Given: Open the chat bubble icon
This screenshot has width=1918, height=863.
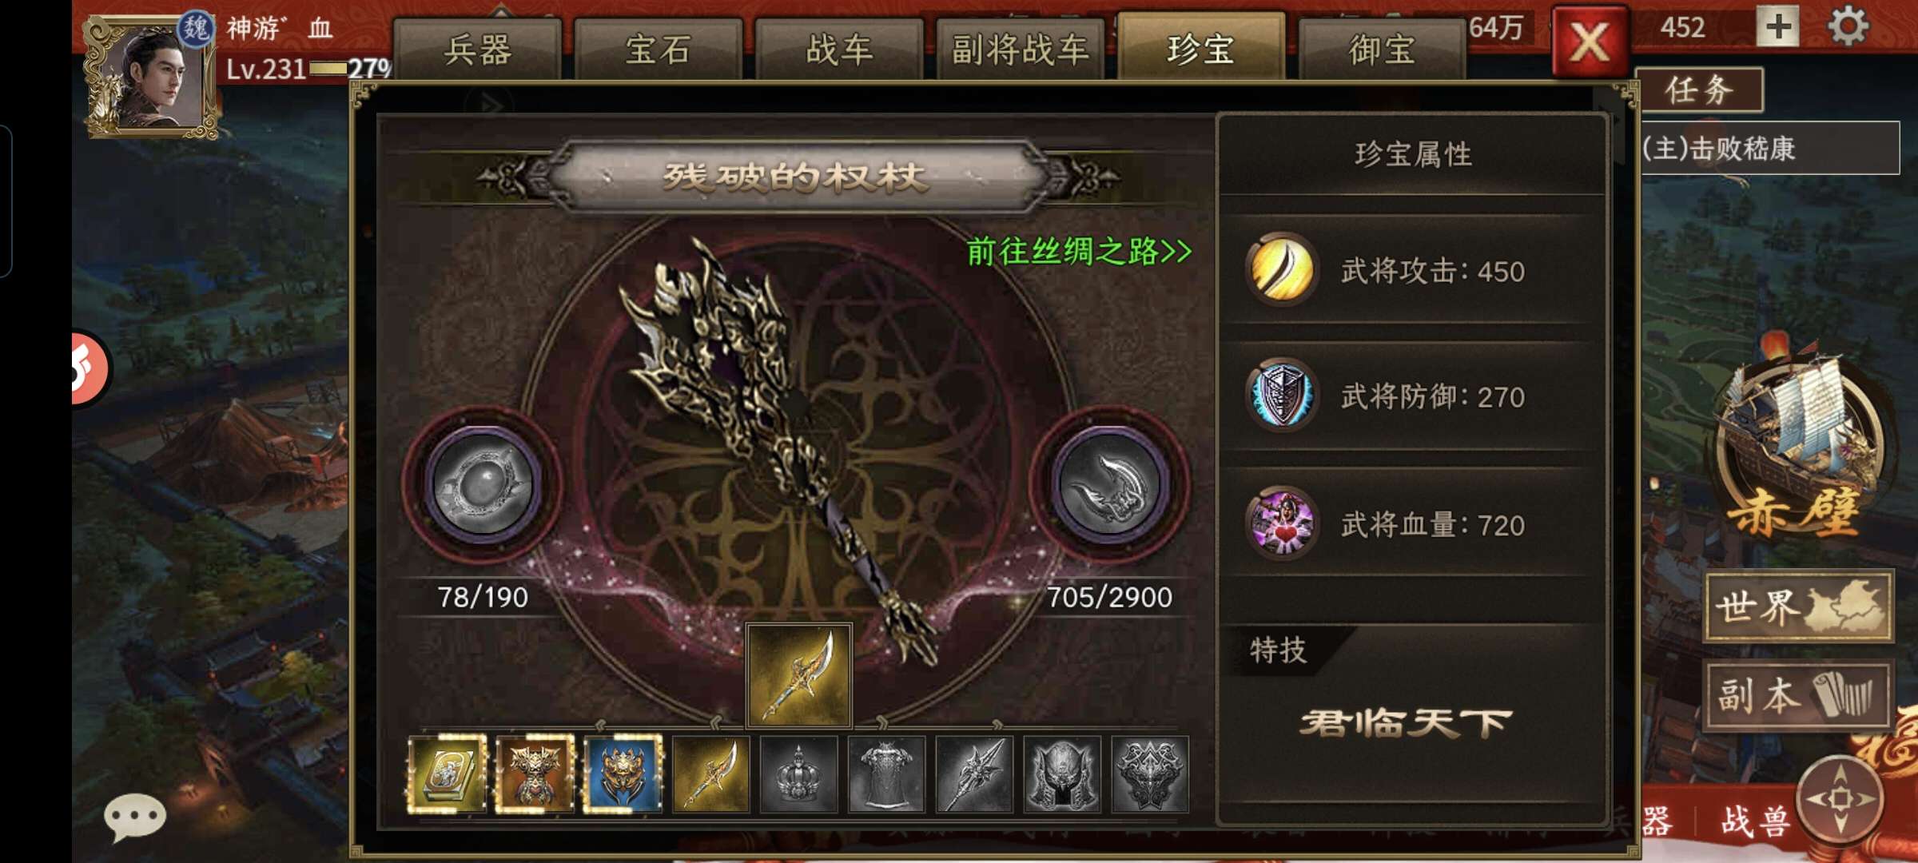Looking at the screenshot, I should click(x=134, y=817).
